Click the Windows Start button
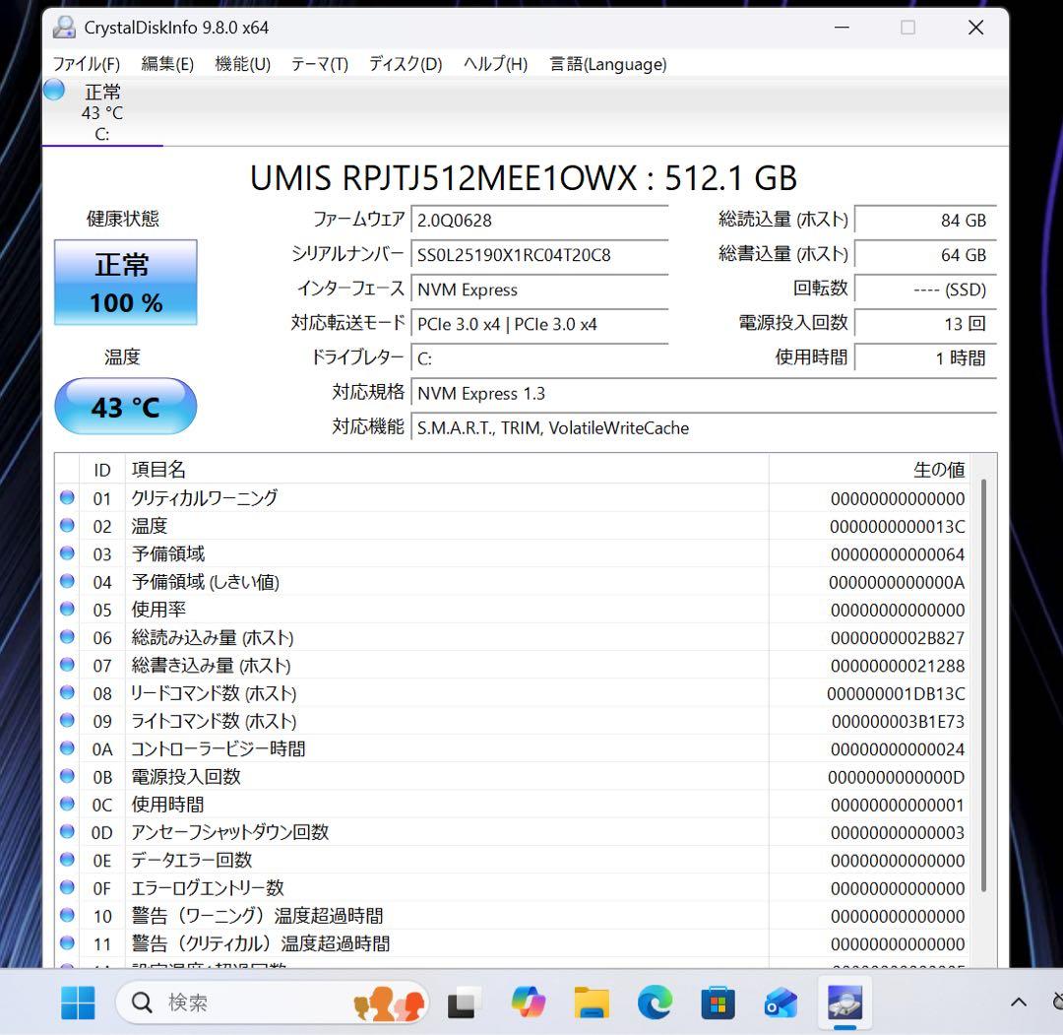 pos(79,1003)
